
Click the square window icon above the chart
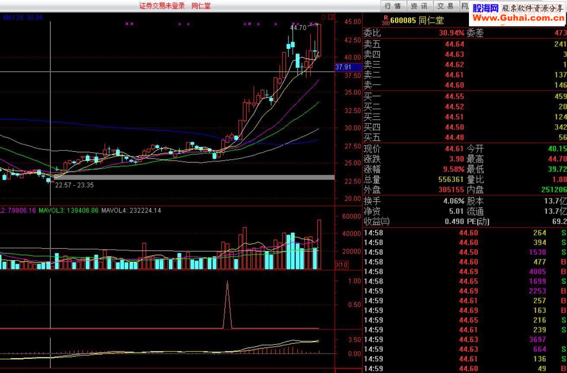point(331,17)
